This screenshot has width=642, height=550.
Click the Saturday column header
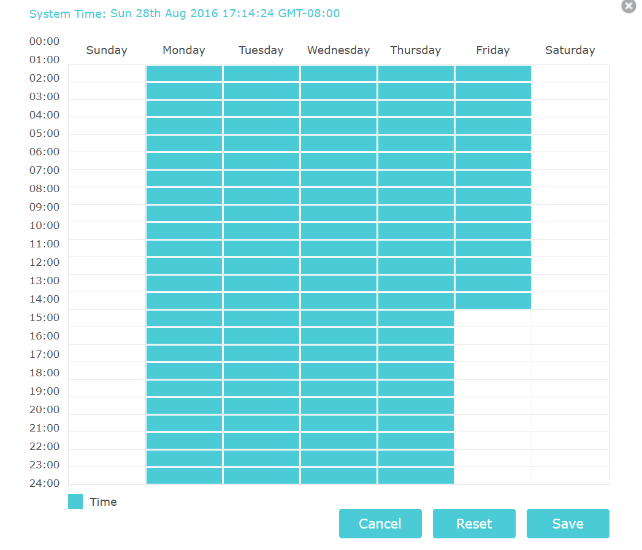(570, 50)
